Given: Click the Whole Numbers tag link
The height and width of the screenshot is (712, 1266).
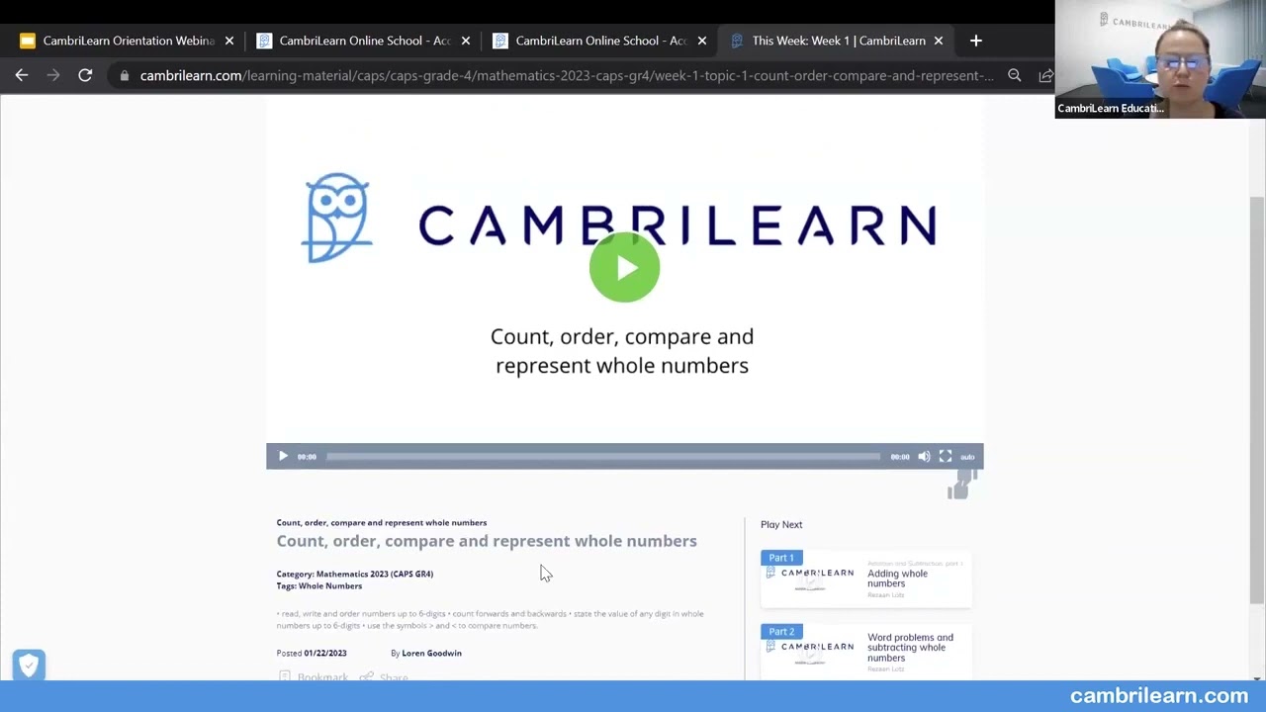Looking at the screenshot, I should [x=330, y=585].
